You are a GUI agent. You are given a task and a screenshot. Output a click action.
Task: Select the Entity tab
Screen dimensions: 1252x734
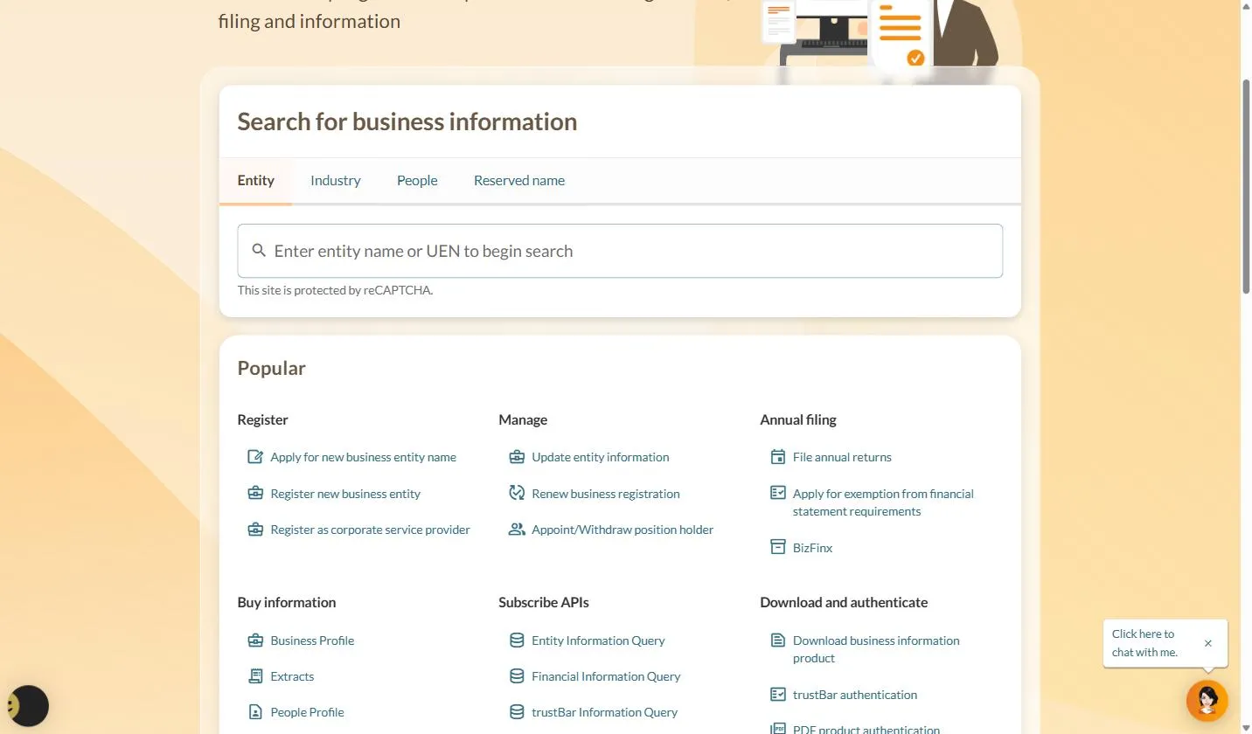pyautogui.click(x=256, y=181)
